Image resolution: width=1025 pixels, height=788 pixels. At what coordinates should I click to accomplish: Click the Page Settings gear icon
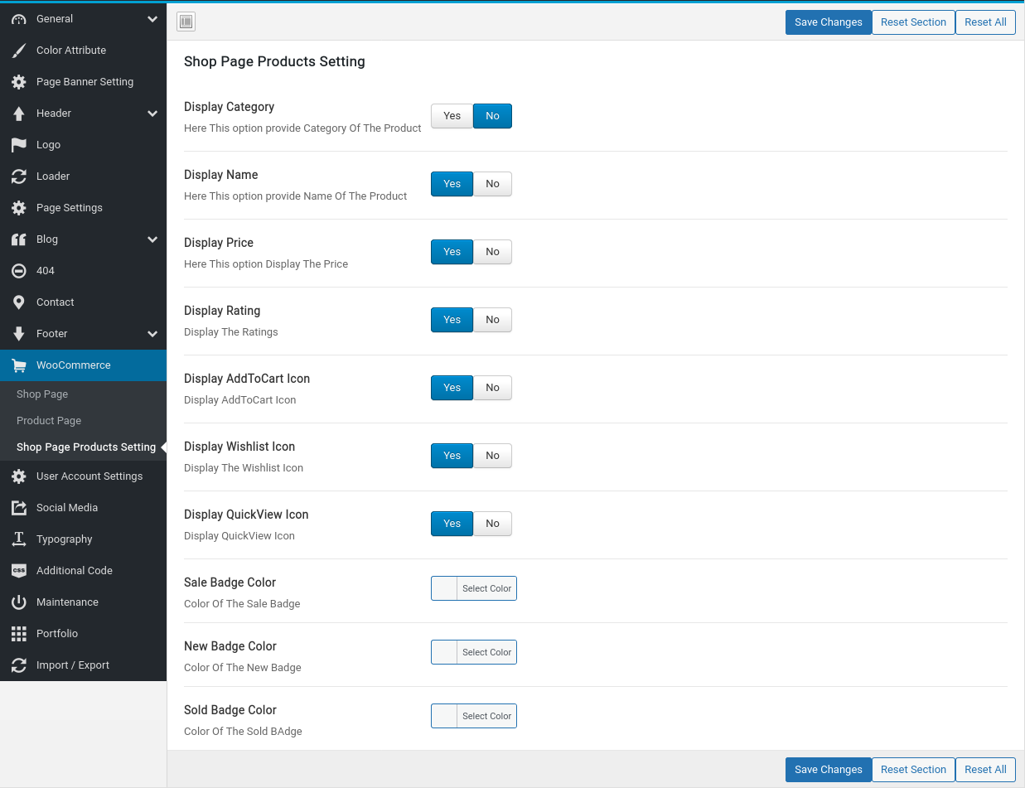click(19, 208)
